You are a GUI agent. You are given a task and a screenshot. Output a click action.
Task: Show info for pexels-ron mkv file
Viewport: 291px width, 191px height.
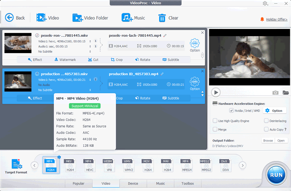pyautogui.click(x=37, y=35)
